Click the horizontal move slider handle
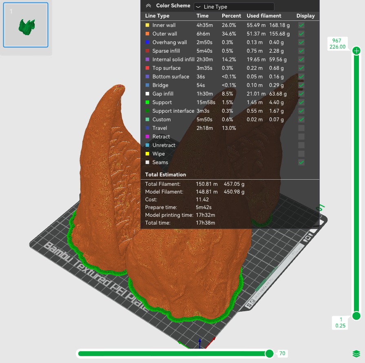This screenshot has height=363, width=365. click(x=269, y=354)
